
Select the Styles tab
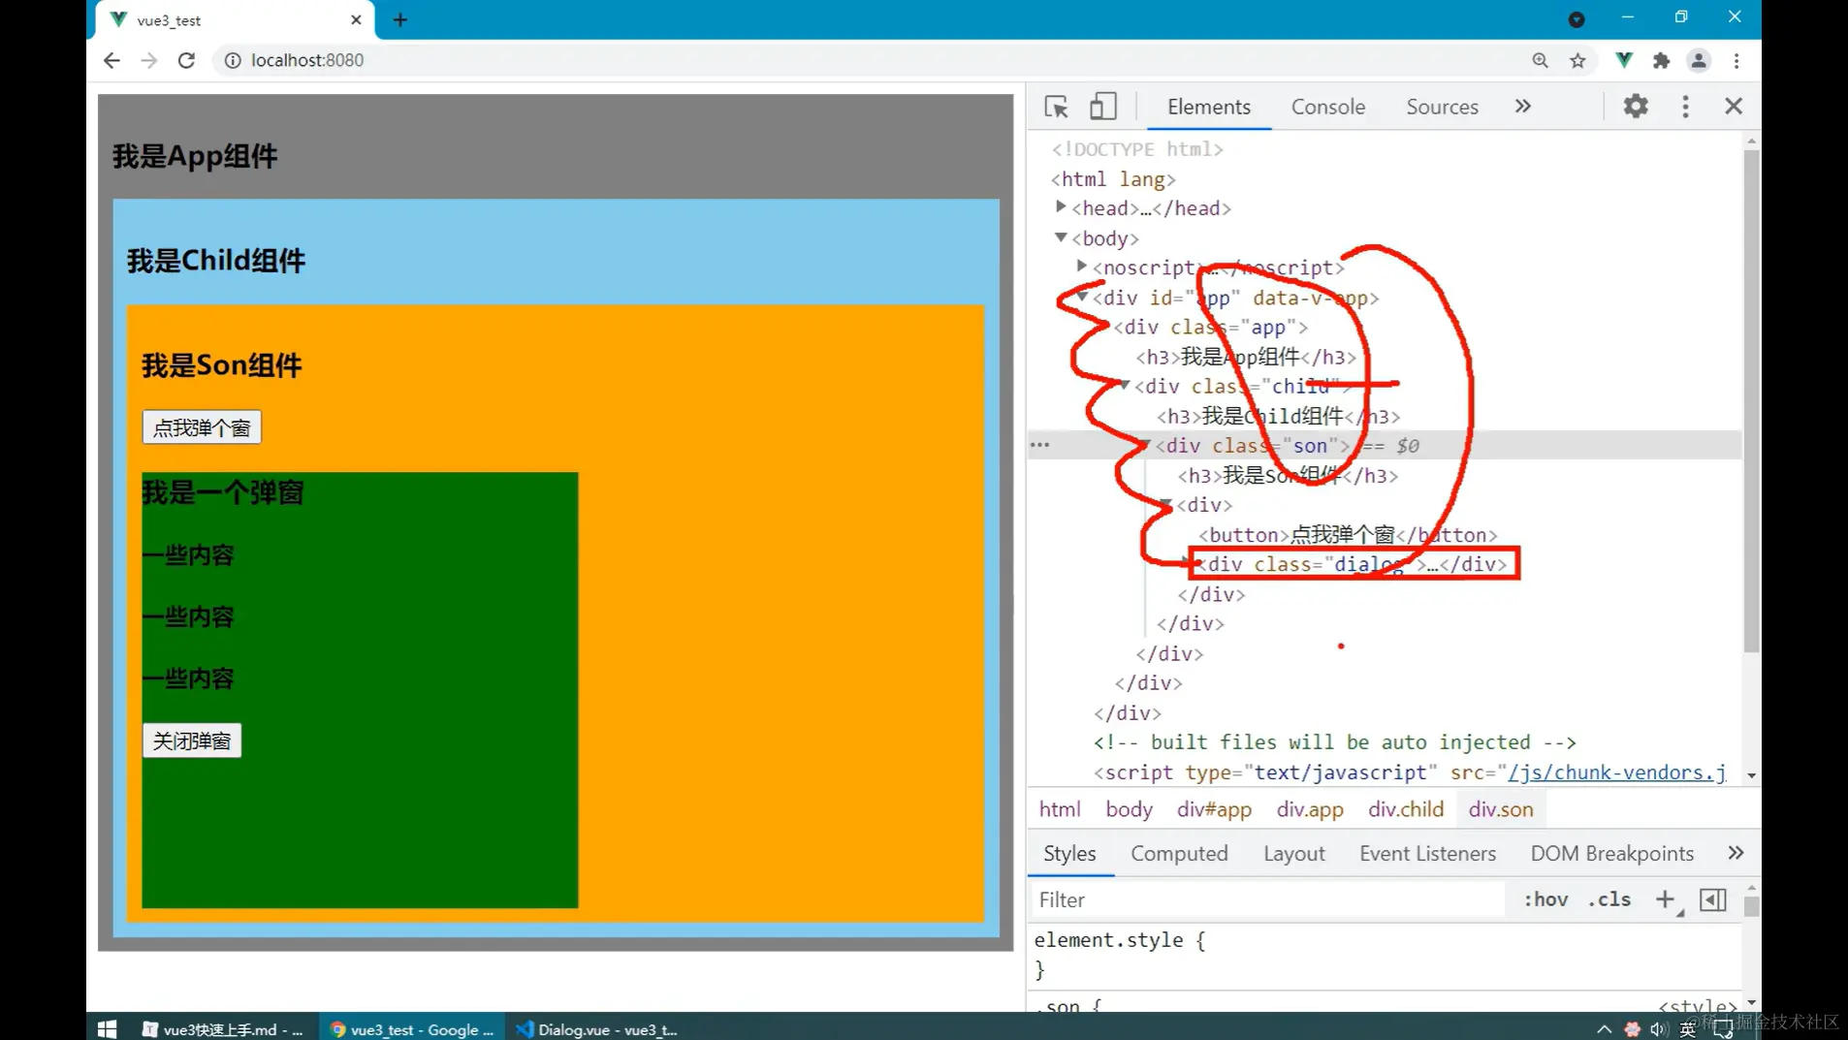1069,853
